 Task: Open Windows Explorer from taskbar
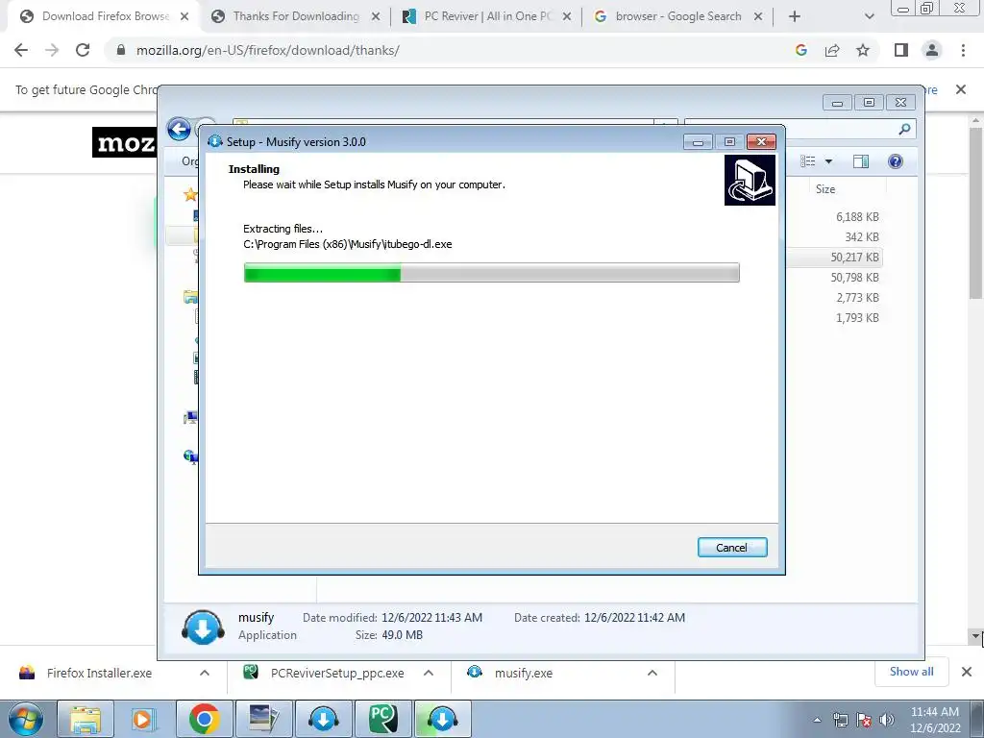(86, 719)
